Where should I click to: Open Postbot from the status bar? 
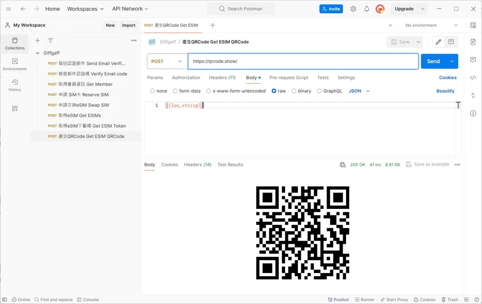[338, 299]
